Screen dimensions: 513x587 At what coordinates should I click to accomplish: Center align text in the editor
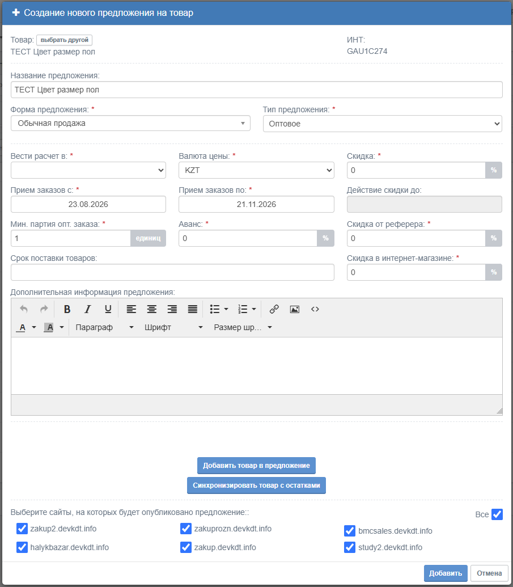tap(151, 309)
